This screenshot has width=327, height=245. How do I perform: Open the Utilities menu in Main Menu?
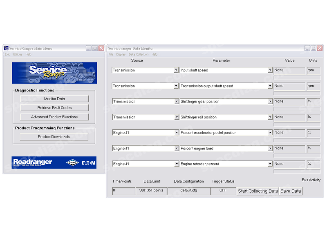point(18,54)
